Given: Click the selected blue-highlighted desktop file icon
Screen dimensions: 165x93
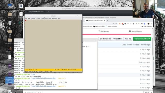Looking at the screenshot, I should (x=10, y=80).
